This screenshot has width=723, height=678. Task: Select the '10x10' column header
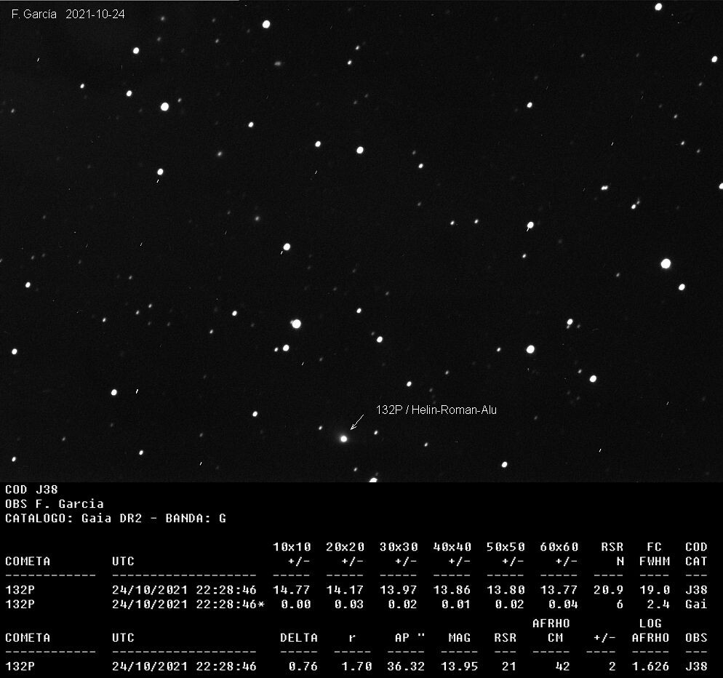coord(292,547)
